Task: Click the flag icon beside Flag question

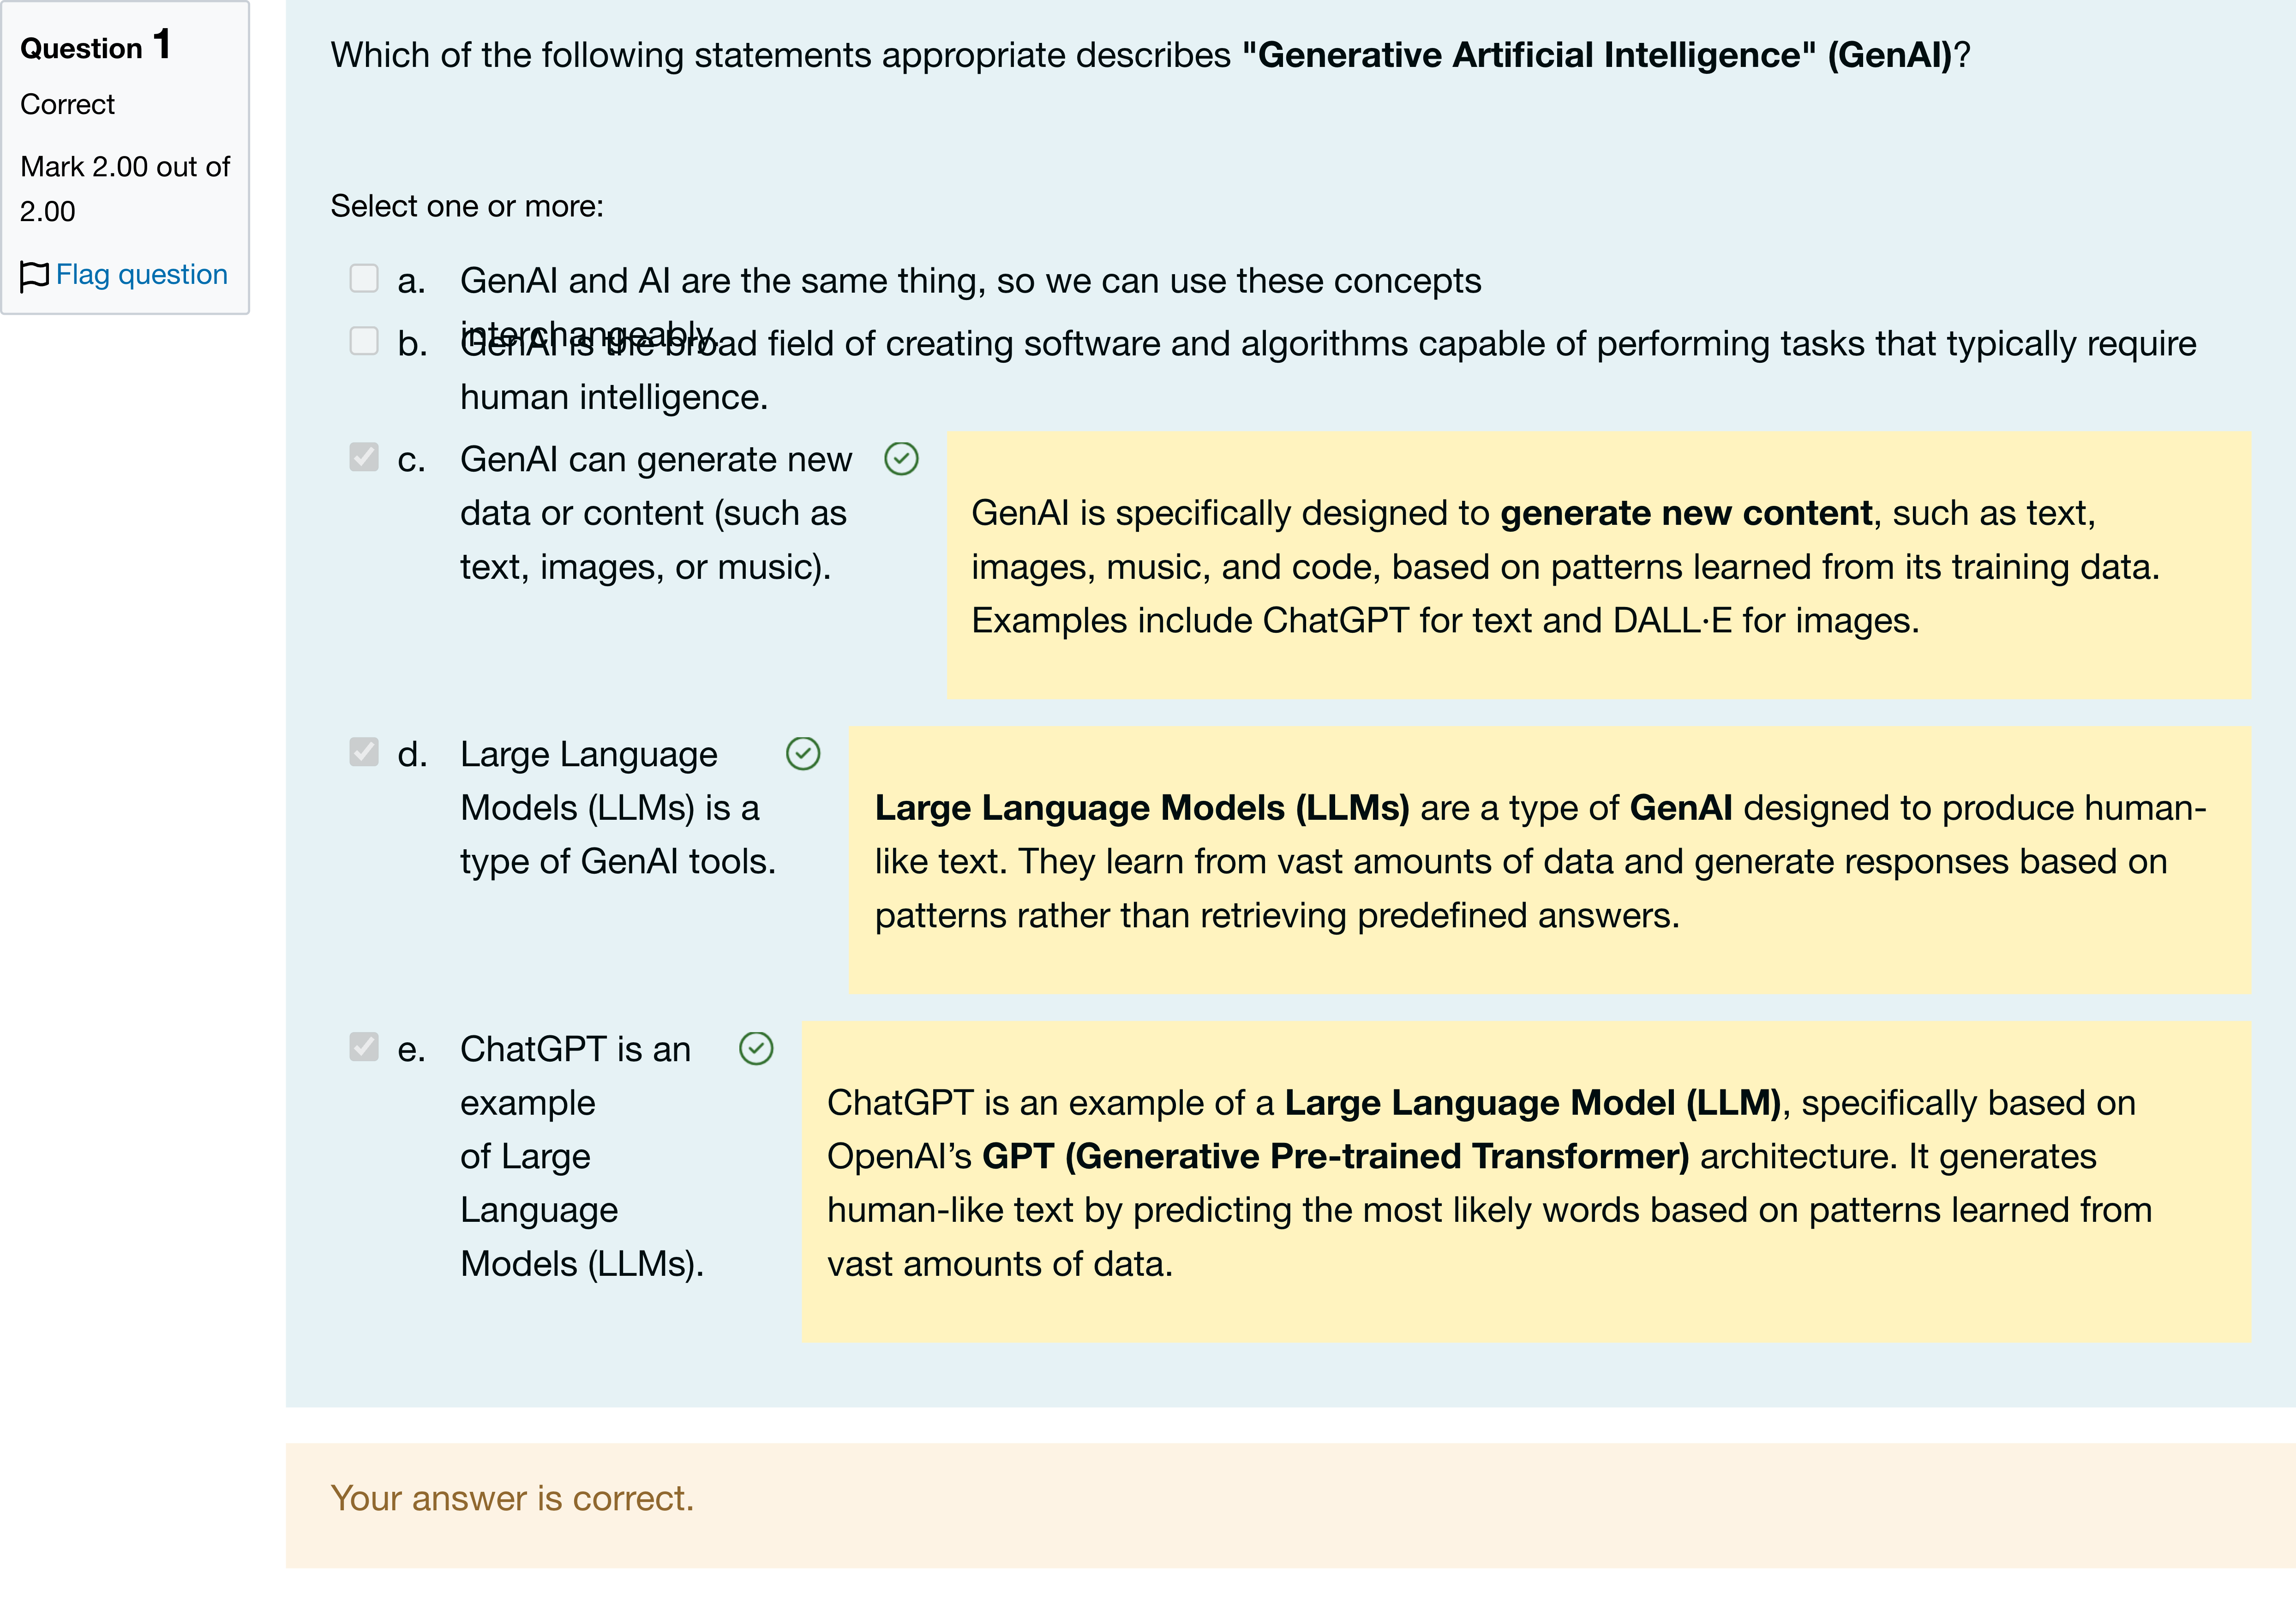Action: tap(34, 275)
